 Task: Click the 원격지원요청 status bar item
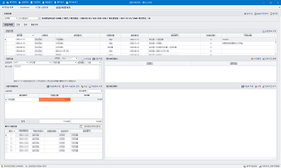point(250,166)
